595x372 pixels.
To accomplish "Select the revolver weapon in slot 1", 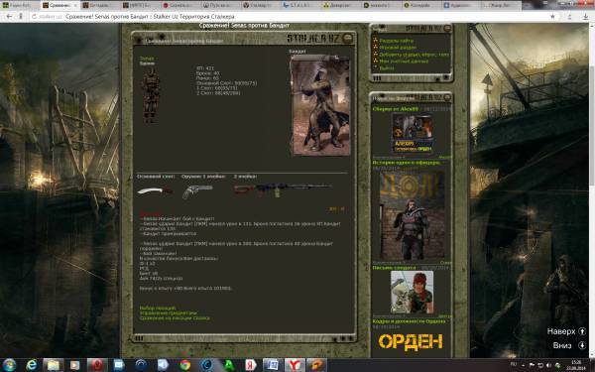I will coord(197,191).
